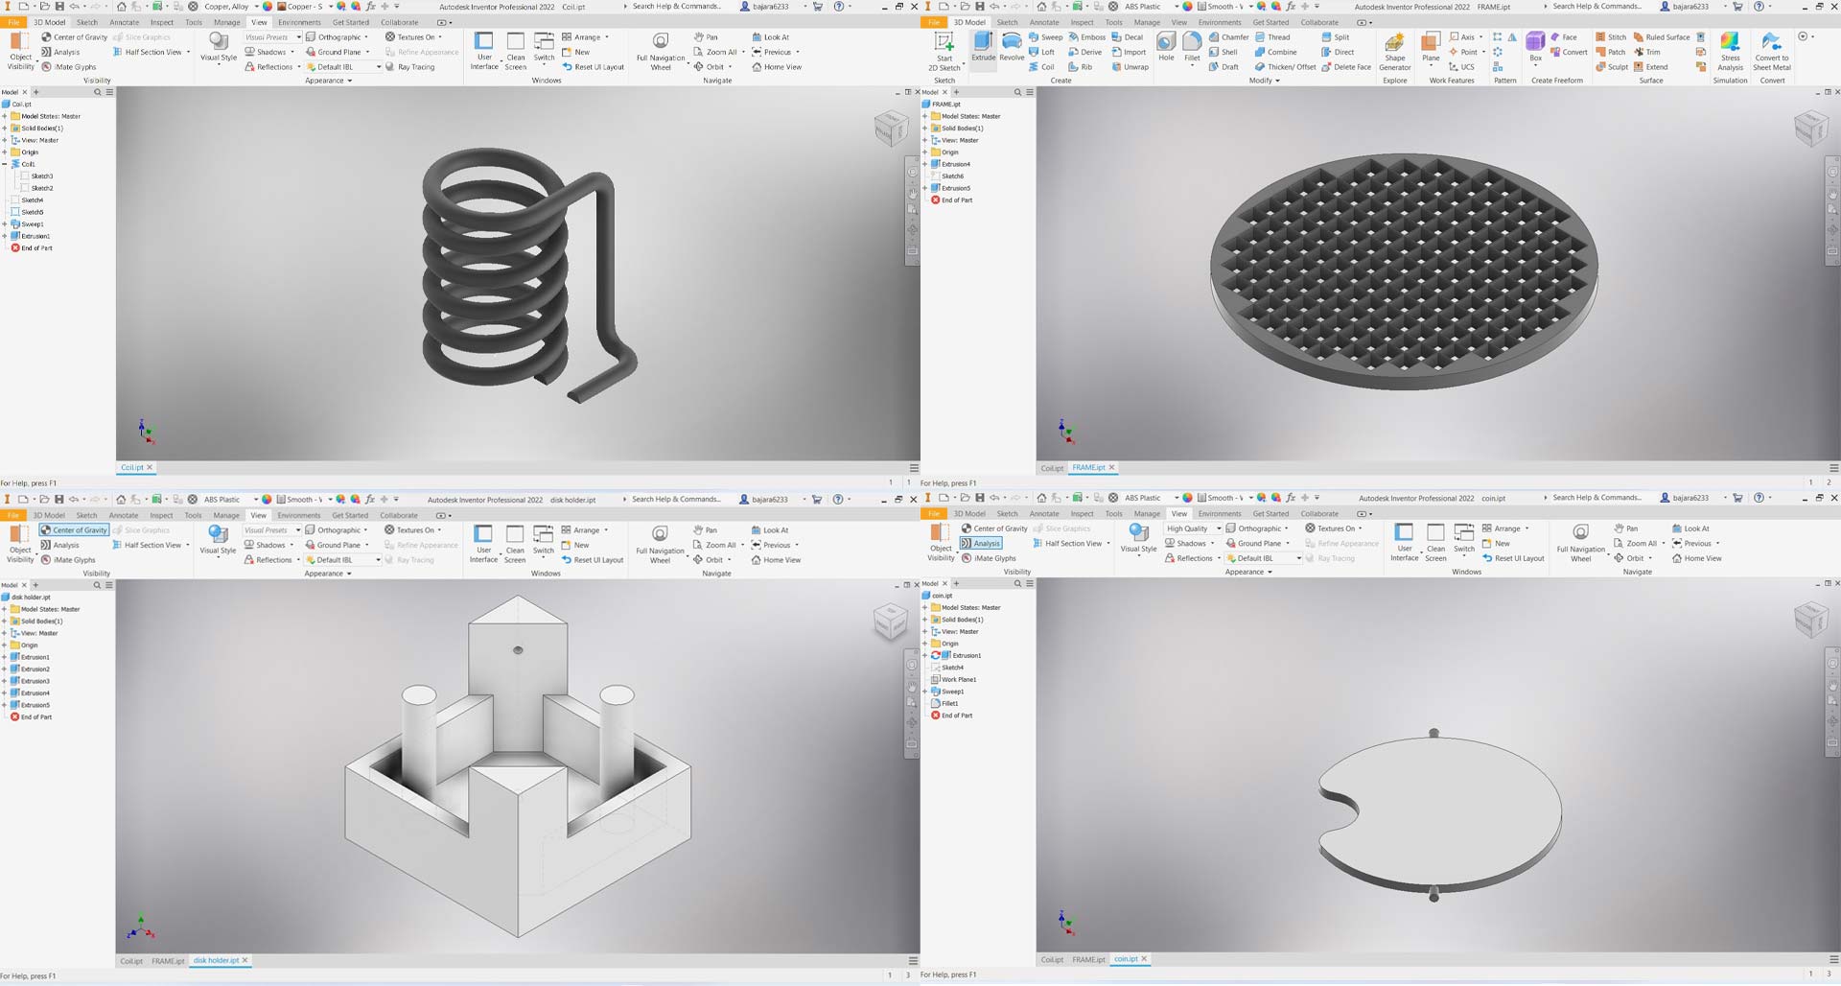This screenshot has height=986, width=1841.
Task: Open Shape Generator in FRAME.ipt window
Action: (1394, 52)
